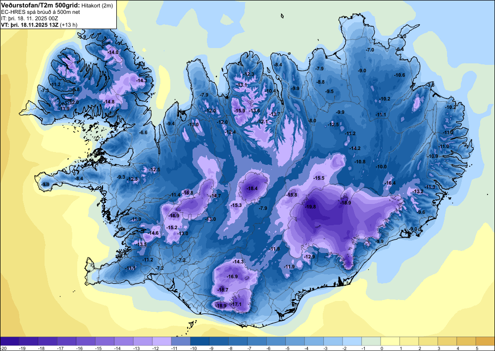Click the coldest map value -19.8
Screen dimensions: 495x351
pyautogui.click(x=311, y=207)
